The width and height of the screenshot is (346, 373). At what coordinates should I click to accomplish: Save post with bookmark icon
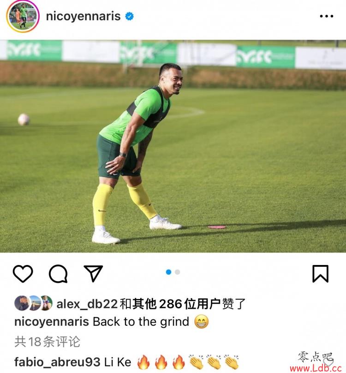tap(320, 274)
